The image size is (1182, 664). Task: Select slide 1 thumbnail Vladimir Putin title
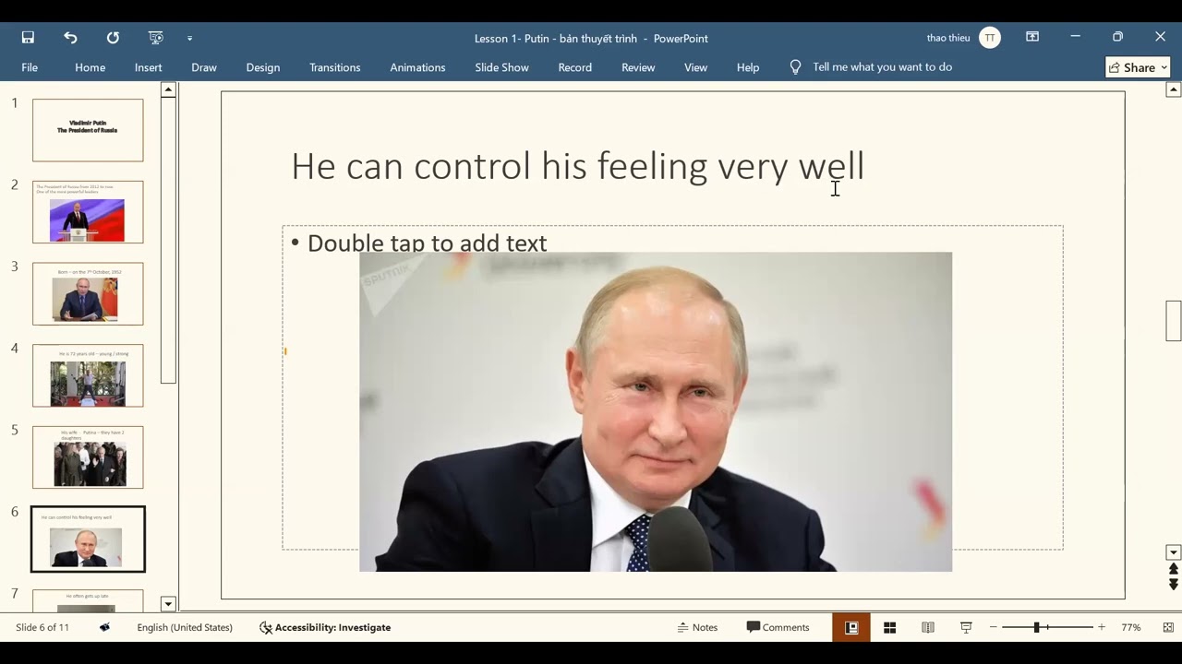pos(88,130)
